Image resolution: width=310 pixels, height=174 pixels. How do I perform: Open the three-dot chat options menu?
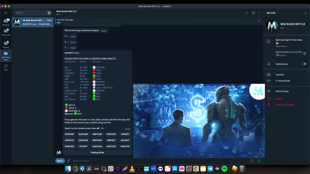(259, 13)
